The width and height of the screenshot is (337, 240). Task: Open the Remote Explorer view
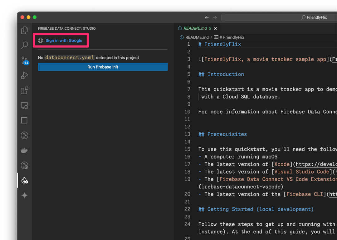click(24, 105)
